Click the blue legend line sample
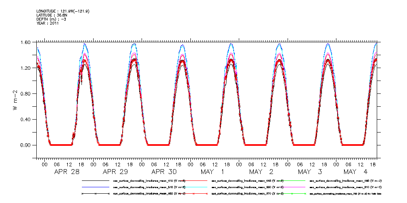This screenshot has width=407, height=203. coord(95,187)
